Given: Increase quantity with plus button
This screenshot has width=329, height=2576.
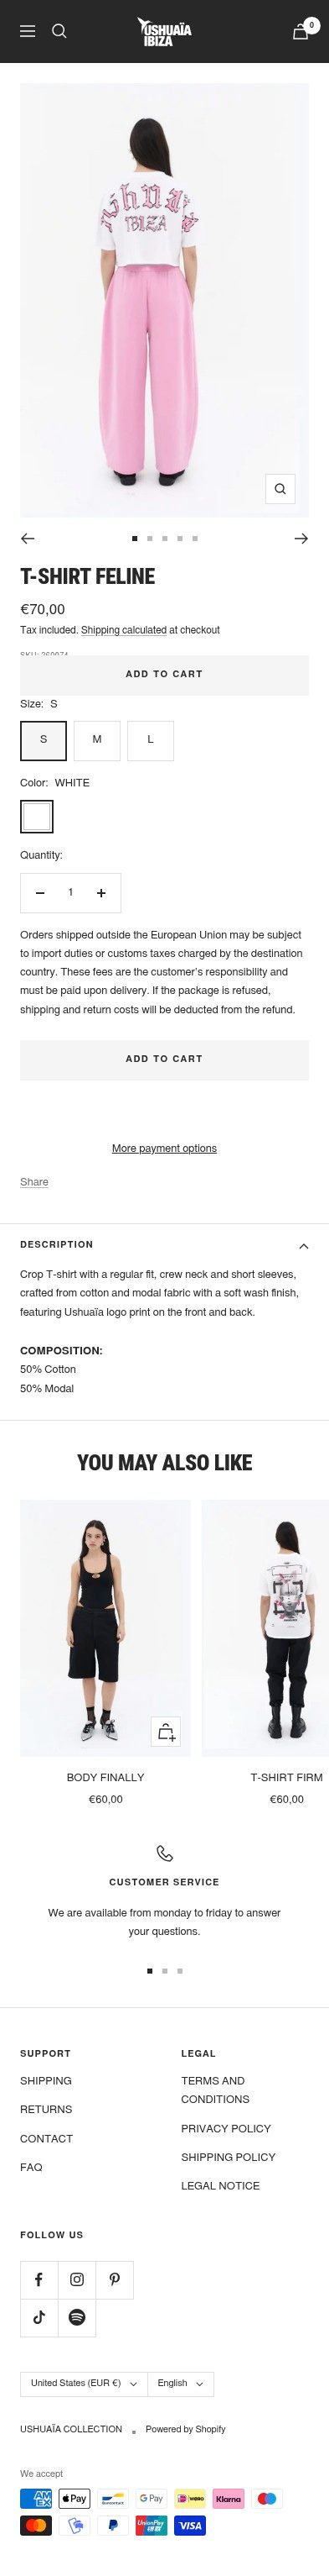Looking at the screenshot, I should click(x=100, y=893).
